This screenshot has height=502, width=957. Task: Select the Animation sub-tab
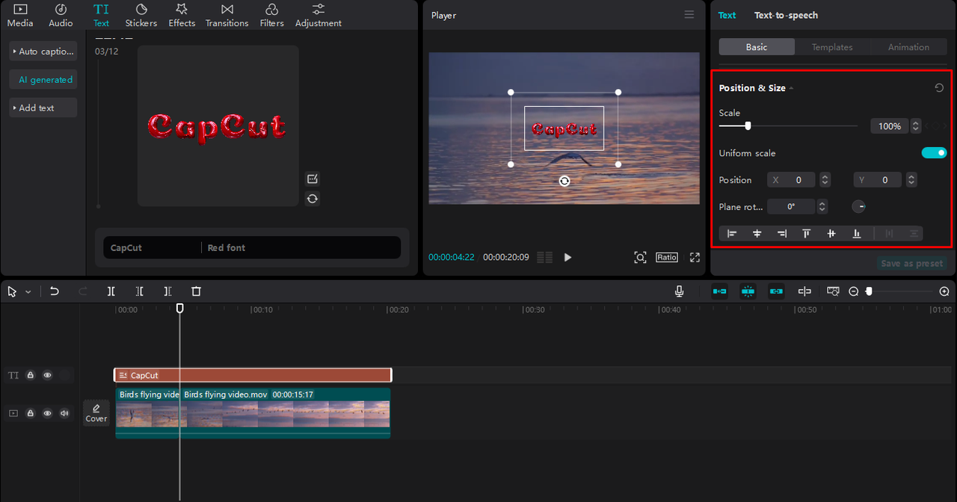coord(908,47)
